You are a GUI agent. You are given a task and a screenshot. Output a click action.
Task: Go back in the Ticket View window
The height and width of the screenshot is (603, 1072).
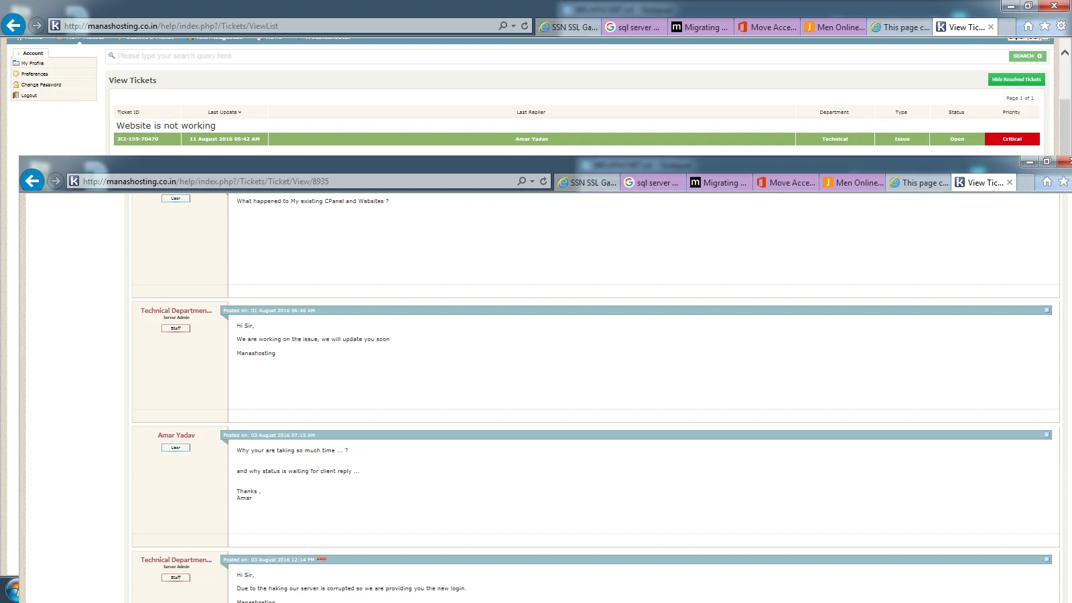coord(31,181)
